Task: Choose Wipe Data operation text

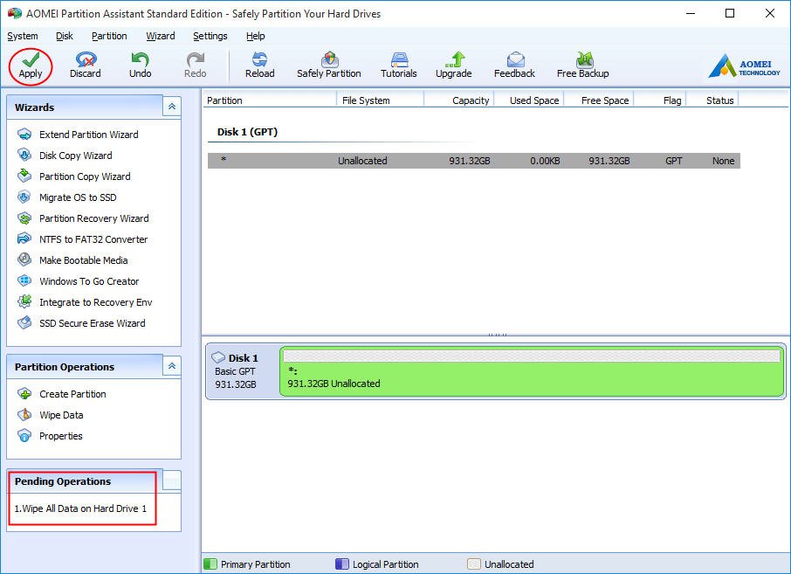Action: tap(61, 415)
